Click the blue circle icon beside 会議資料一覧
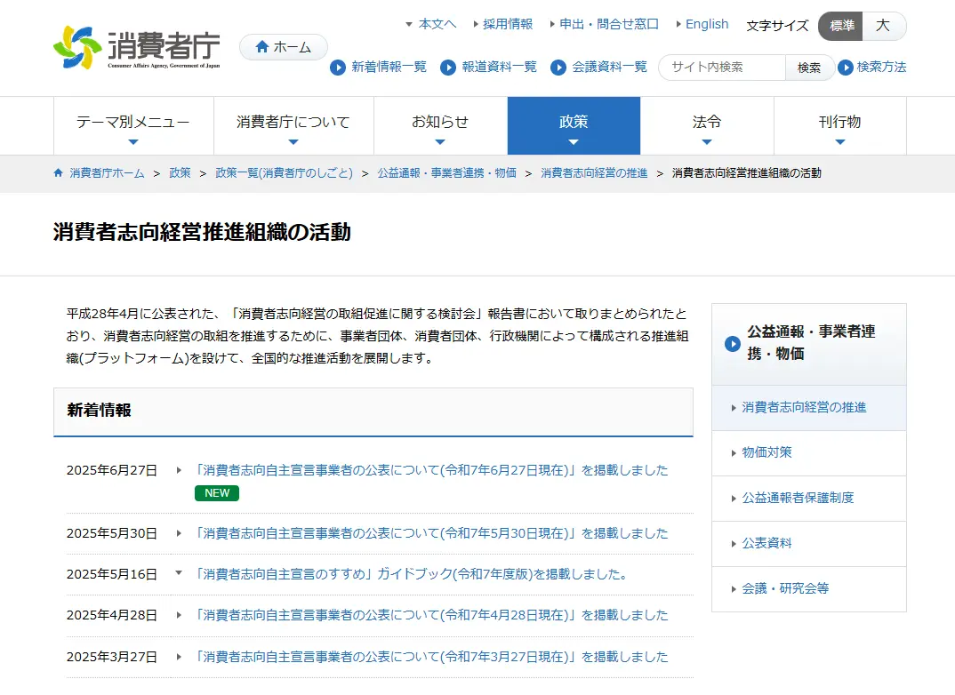The image size is (955, 695). tap(558, 68)
